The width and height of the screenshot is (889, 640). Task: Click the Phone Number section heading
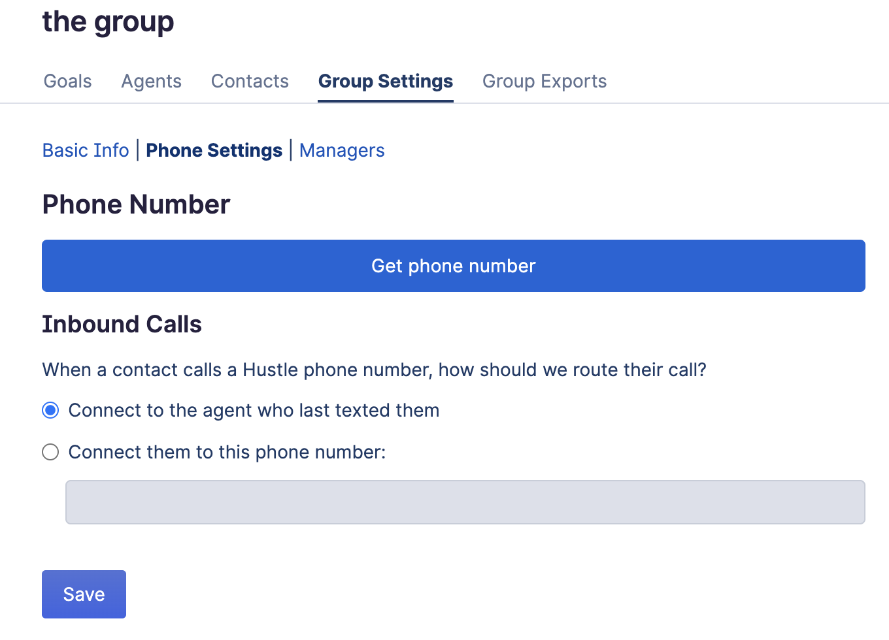pos(136,204)
